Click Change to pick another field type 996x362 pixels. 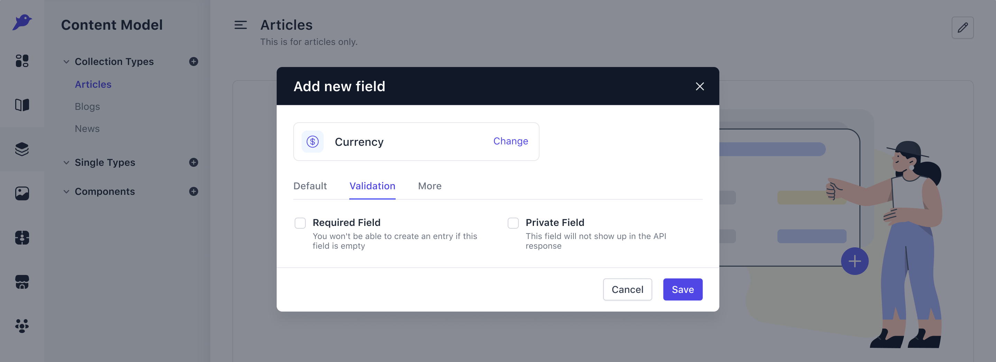510,141
